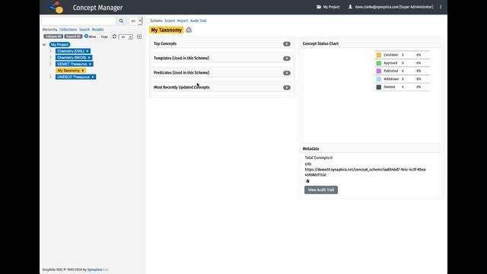Click the Most Recently Updated Concepts heading
Viewport: 487px width, 274px height.
pyautogui.click(x=181, y=88)
